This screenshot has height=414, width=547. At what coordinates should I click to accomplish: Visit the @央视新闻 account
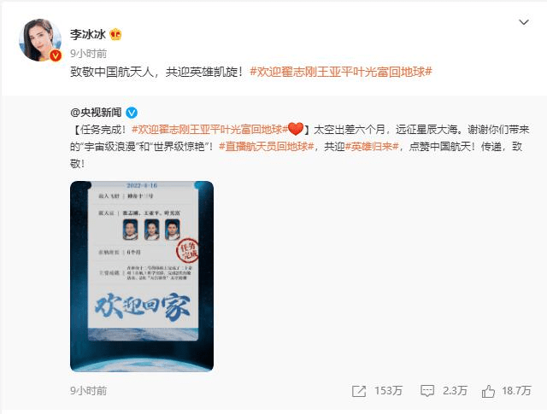point(96,113)
